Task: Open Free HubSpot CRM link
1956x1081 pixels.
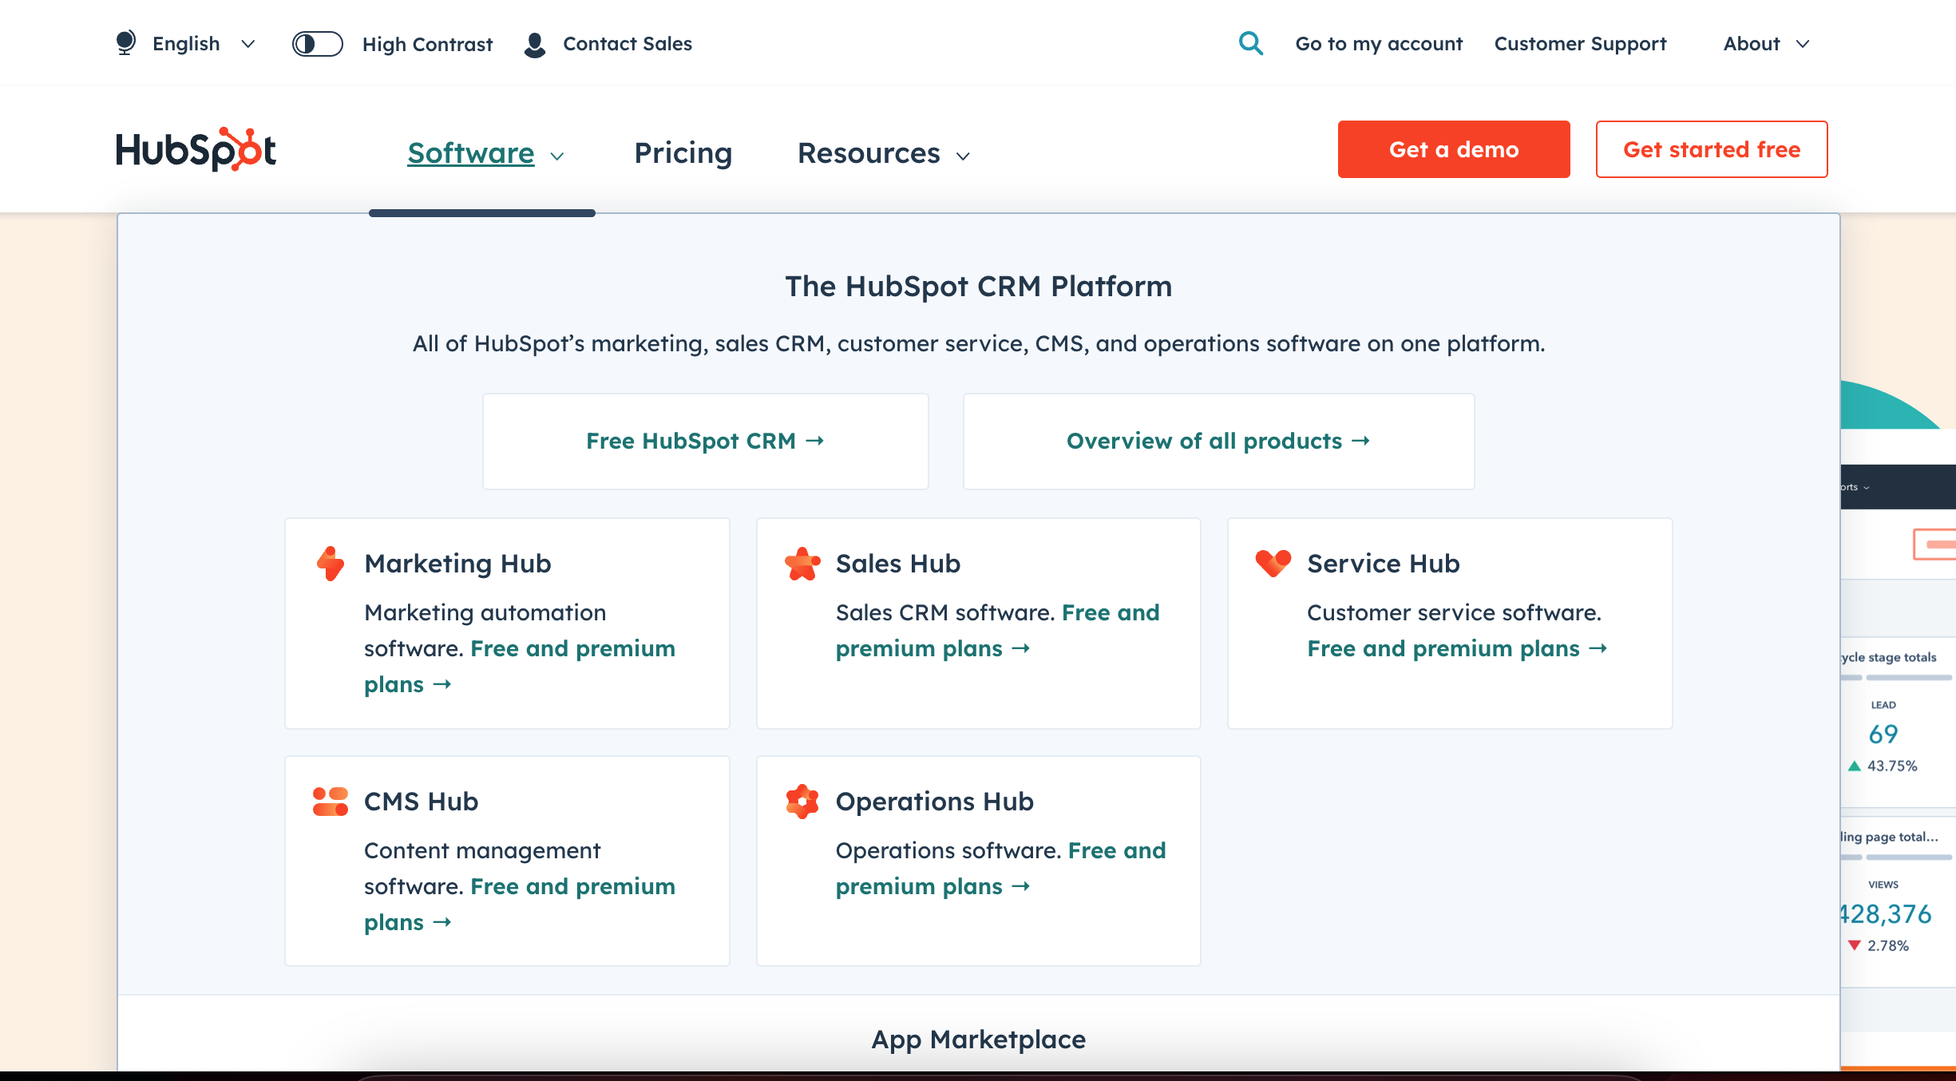Action: point(705,441)
